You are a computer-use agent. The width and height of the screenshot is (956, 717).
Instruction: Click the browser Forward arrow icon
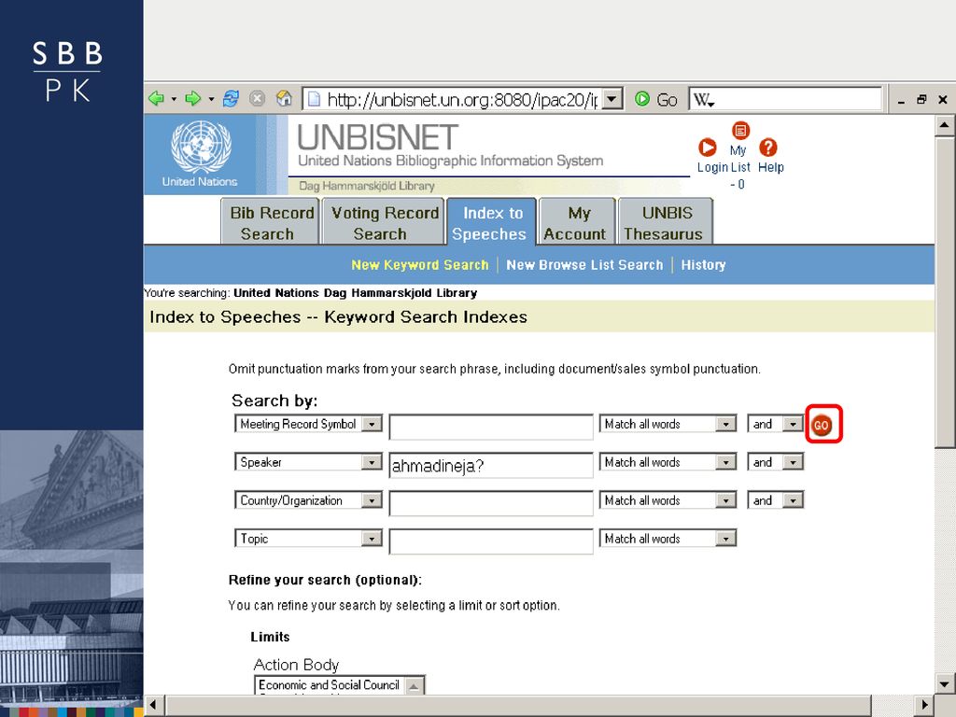(192, 98)
